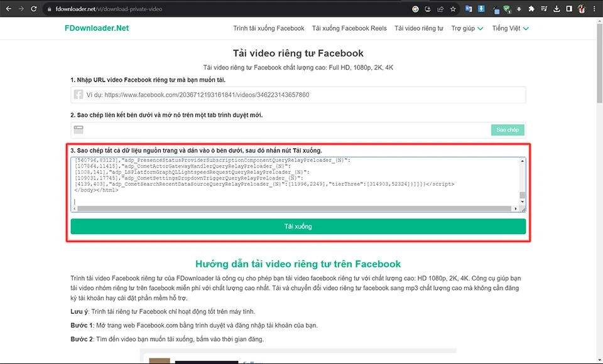
Task: Expand the Trợ giúp dropdown menu
Action: 467,28
